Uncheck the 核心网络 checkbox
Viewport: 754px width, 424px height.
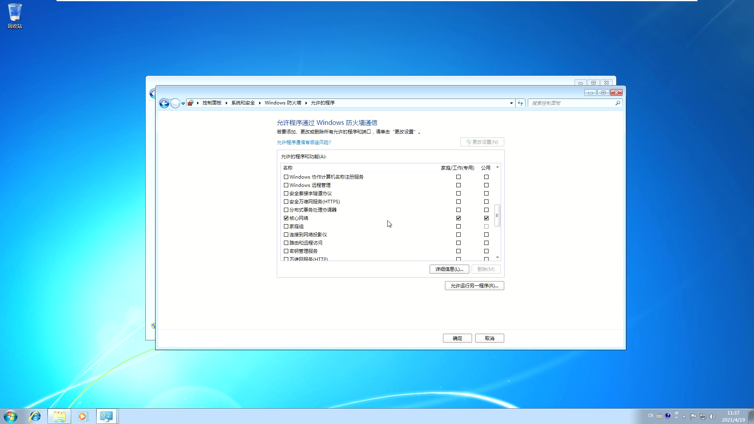click(x=286, y=218)
